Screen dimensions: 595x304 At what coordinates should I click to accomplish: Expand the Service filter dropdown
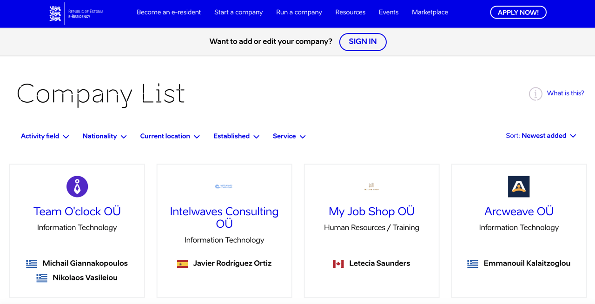pos(289,136)
